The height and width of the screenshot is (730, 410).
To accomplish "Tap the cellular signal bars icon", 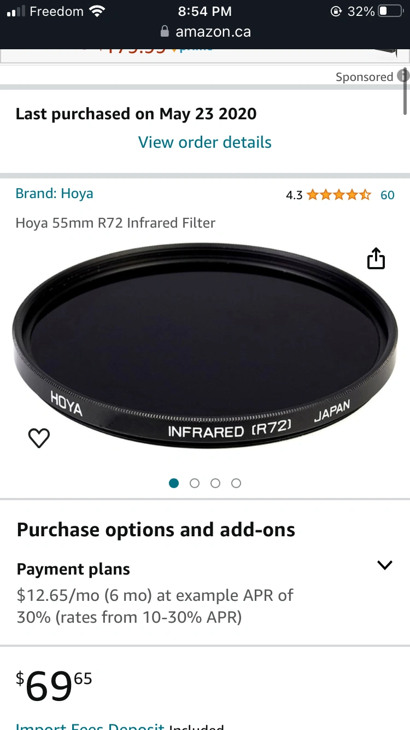I will [x=16, y=11].
